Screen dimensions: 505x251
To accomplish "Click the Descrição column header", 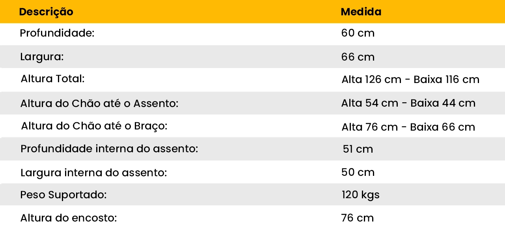I will 46,12.
